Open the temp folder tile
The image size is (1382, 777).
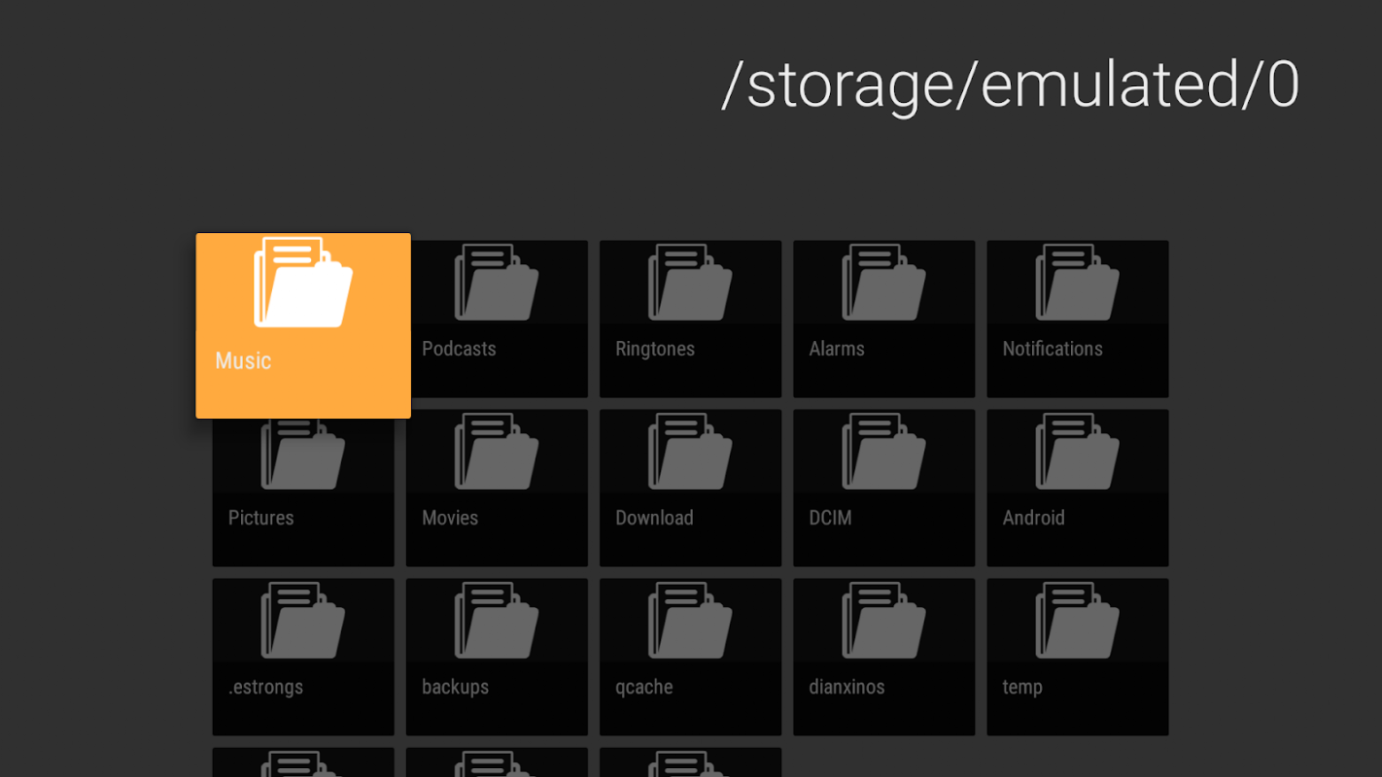point(1077,657)
